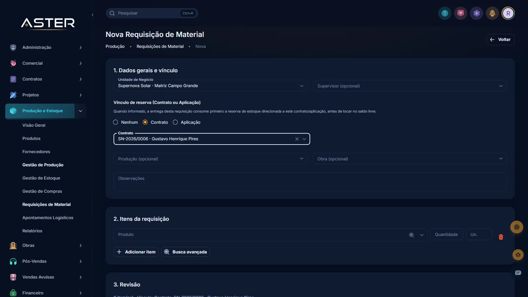Viewport: 528px width, 297px height.
Task: Select the Nenhum radio option
Action: click(115, 122)
